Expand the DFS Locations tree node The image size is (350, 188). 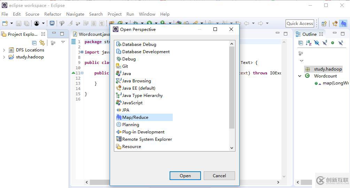click(x=4, y=50)
